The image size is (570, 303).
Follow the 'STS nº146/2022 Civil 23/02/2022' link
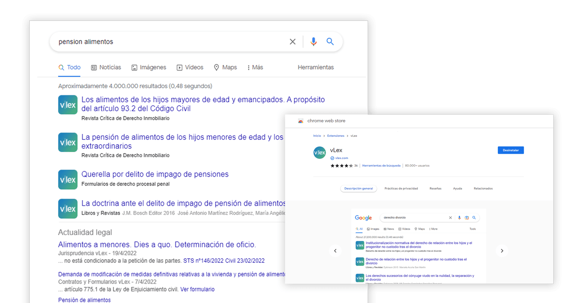(224, 261)
